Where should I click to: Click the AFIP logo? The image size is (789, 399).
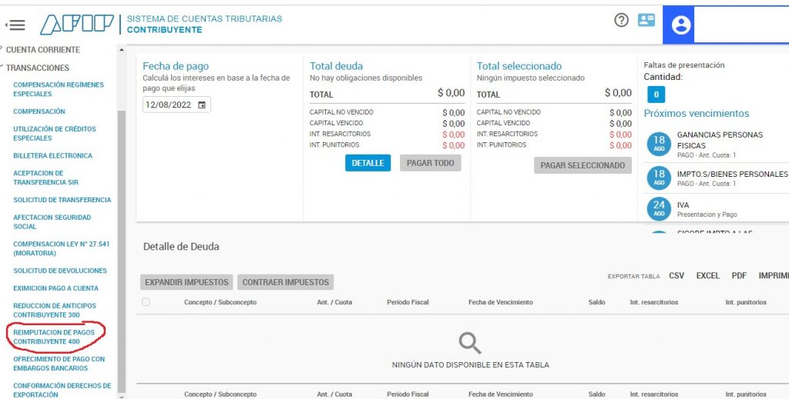click(x=77, y=24)
